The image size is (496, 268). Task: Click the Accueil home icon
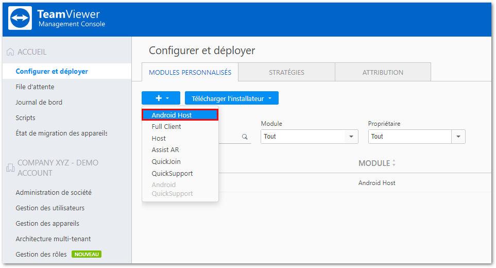coord(10,52)
